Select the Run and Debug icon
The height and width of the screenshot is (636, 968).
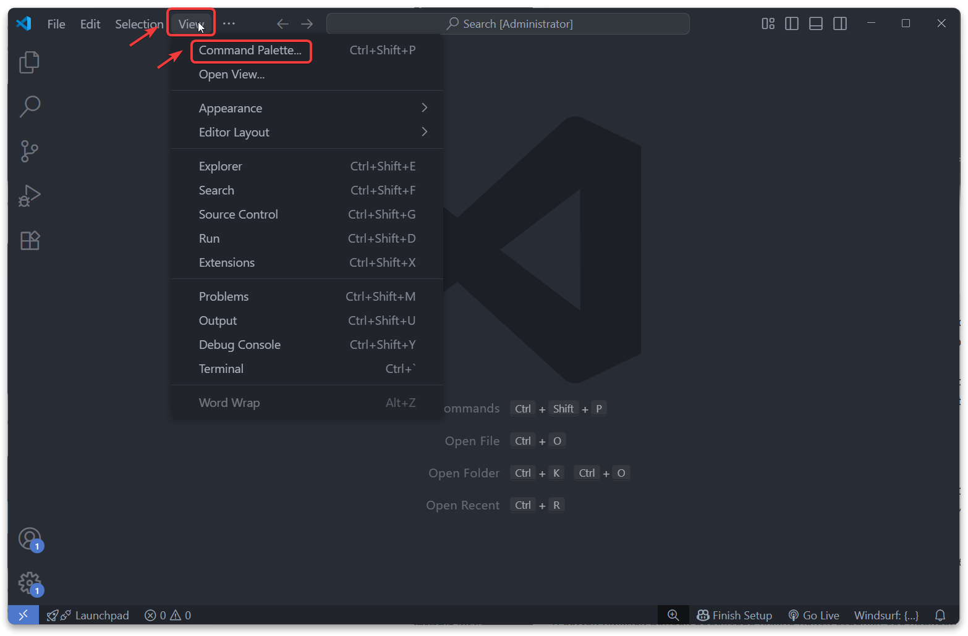(29, 196)
